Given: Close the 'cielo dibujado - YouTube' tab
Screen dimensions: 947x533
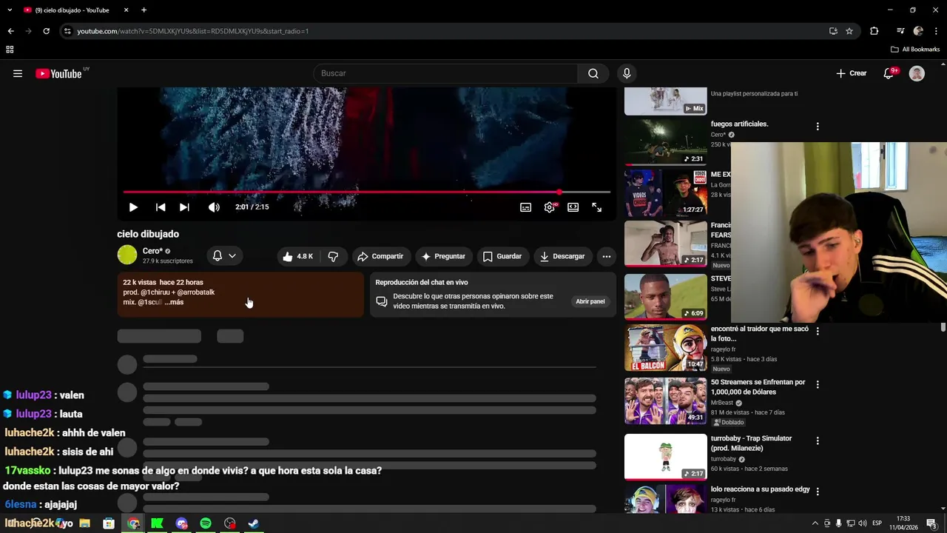Looking at the screenshot, I should [126, 10].
